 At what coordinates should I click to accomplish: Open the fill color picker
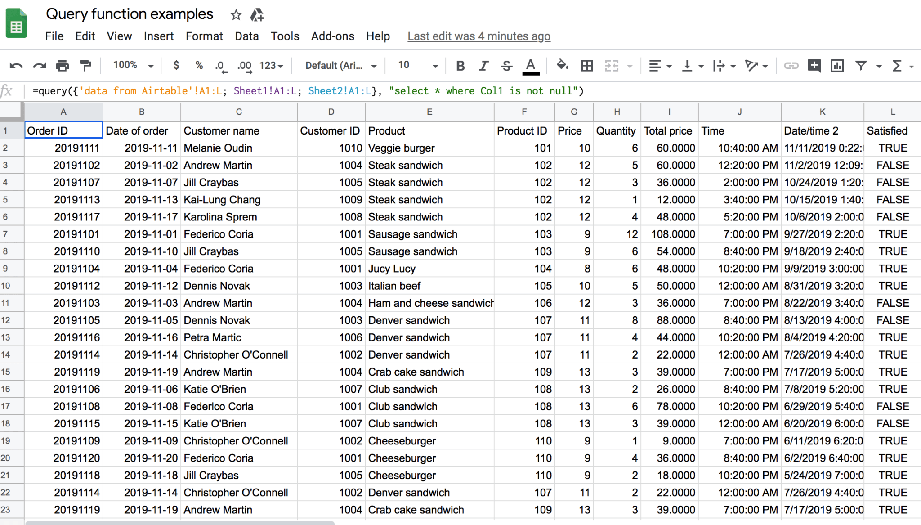point(562,66)
